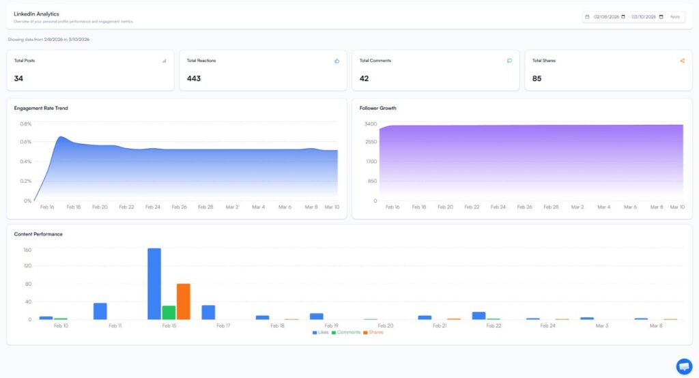Screen dimensions: 699x378
Task: Open the chat widget bubble
Action: point(684,366)
